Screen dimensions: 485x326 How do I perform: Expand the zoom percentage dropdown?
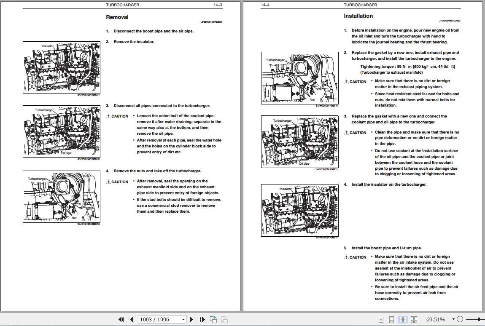click(453, 320)
